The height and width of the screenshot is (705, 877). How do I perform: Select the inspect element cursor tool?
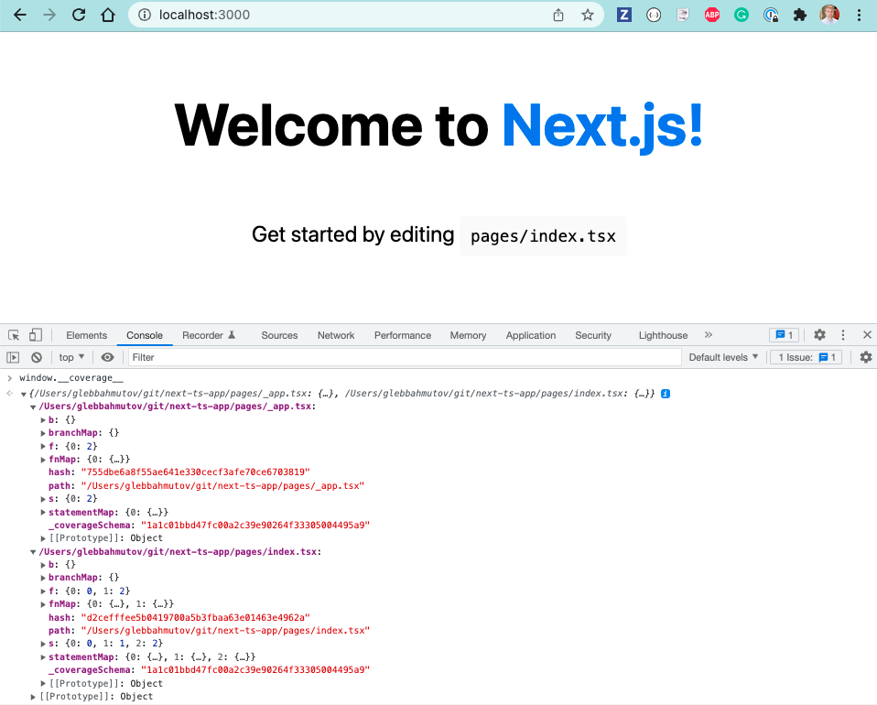click(13, 335)
